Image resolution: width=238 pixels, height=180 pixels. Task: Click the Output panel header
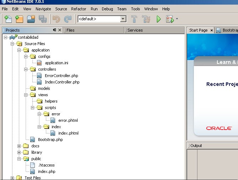tap(212, 146)
